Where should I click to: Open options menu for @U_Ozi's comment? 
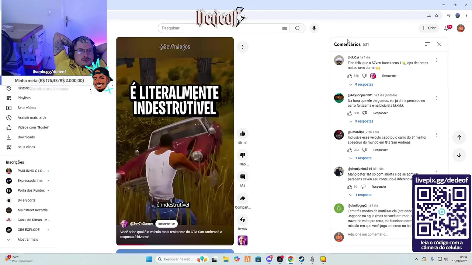click(437, 60)
